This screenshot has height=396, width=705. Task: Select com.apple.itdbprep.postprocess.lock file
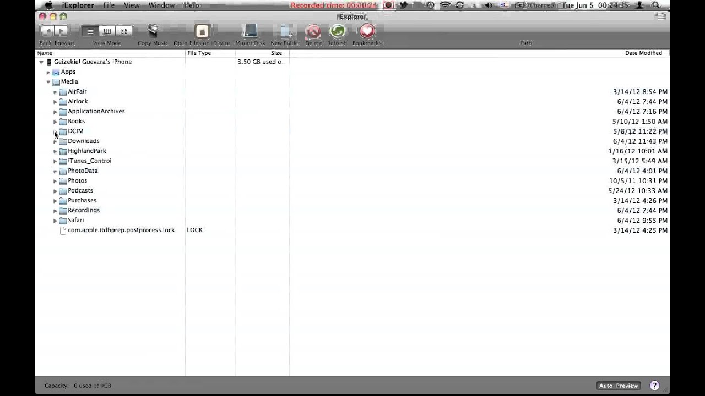121,230
